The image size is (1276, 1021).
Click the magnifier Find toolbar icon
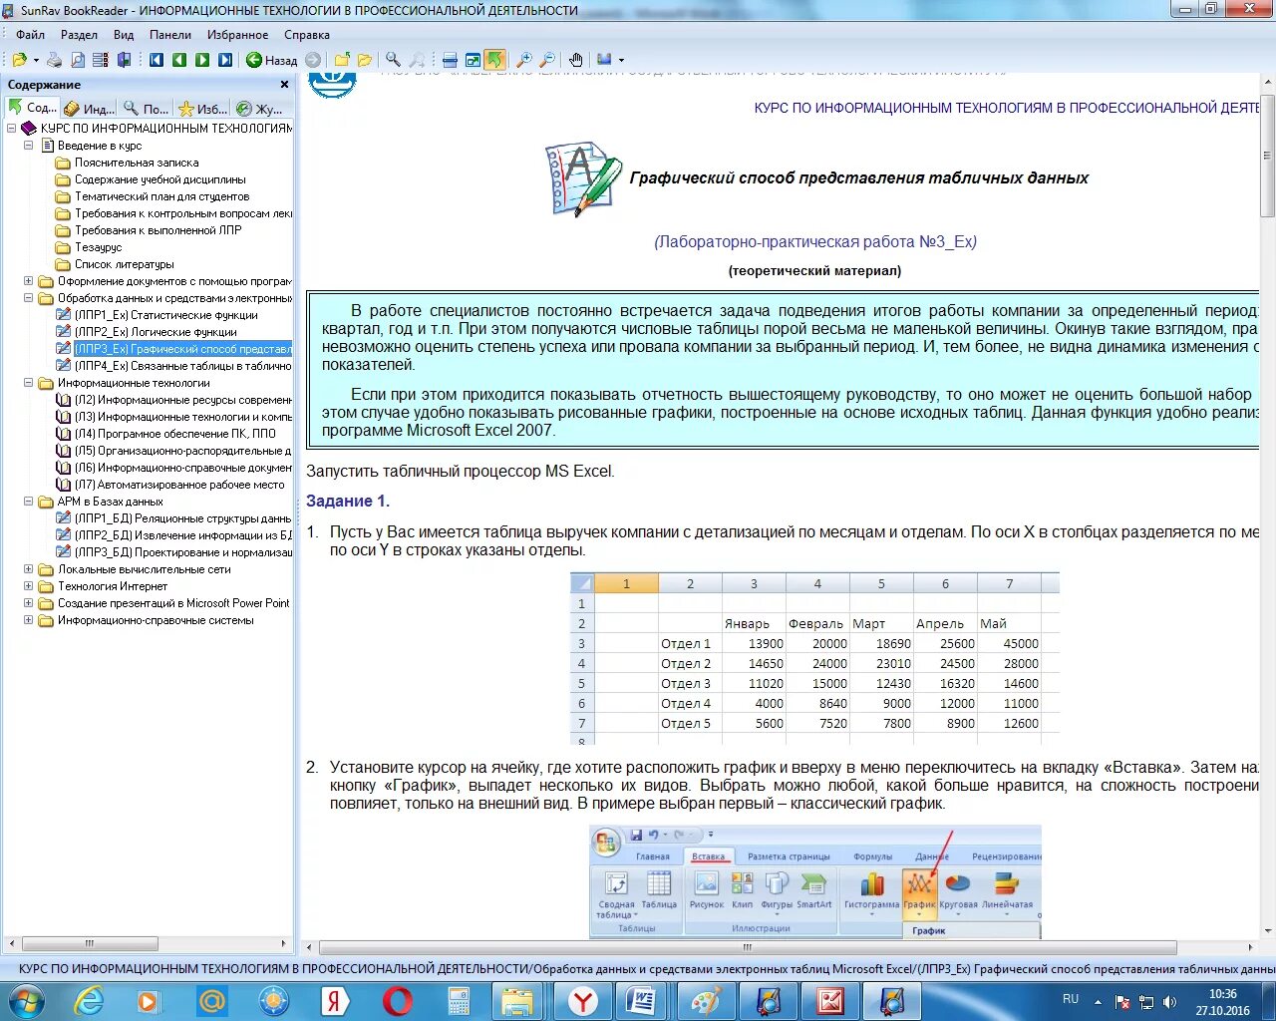394,60
